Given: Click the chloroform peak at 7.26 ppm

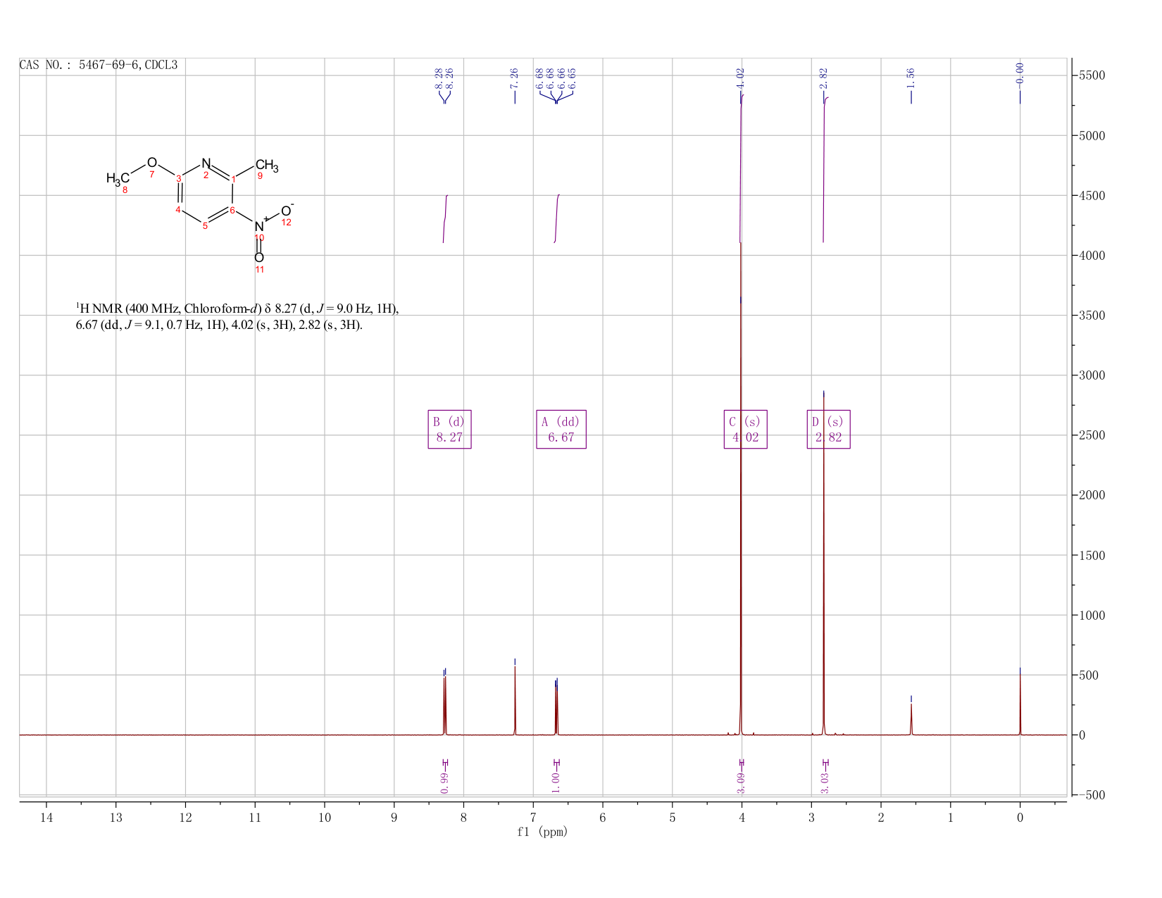Looking at the screenshot, I should [x=515, y=701].
